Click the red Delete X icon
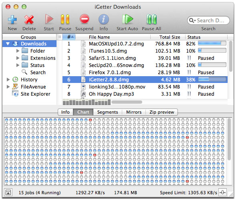 (x=29, y=20)
